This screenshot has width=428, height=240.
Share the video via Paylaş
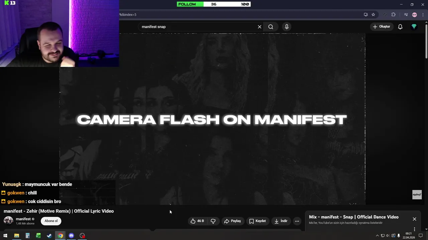tap(232, 221)
